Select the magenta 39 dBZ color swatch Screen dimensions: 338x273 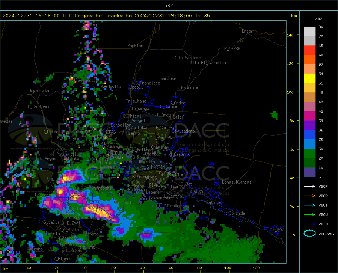[x=309, y=116]
